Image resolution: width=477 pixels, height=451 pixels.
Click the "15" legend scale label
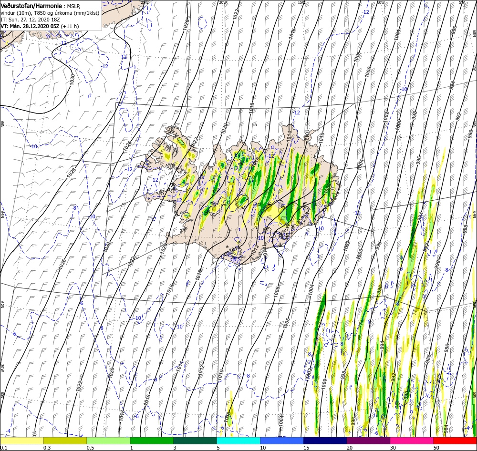click(306, 448)
